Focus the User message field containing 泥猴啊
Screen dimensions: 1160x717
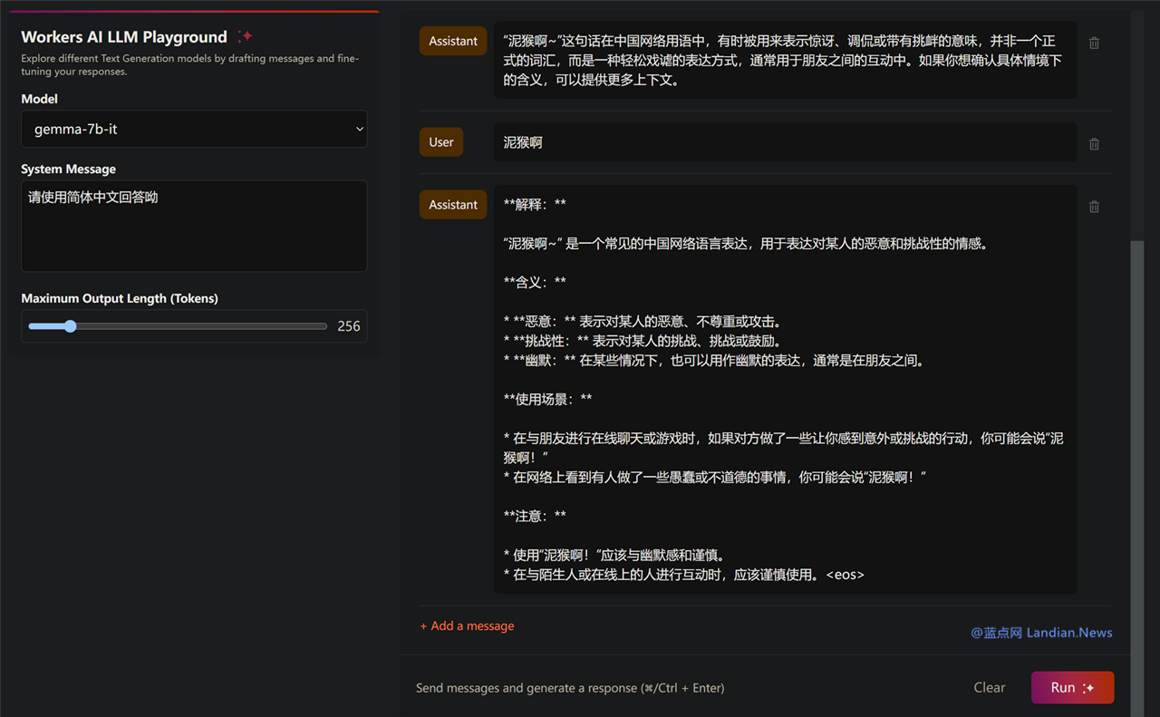[x=785, y=142]
